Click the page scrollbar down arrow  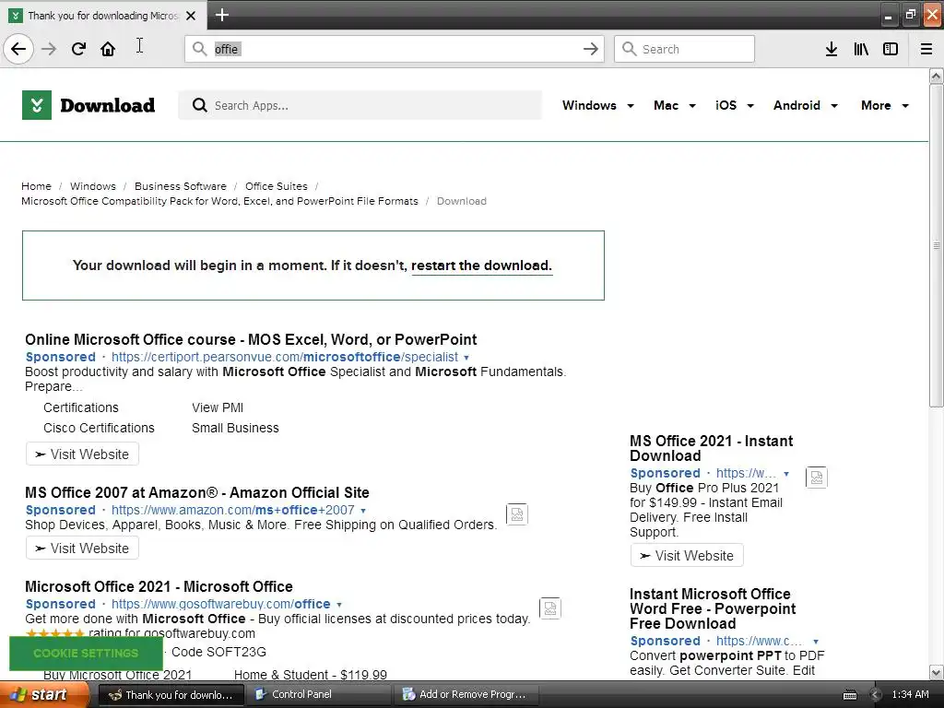pos(937,672)
